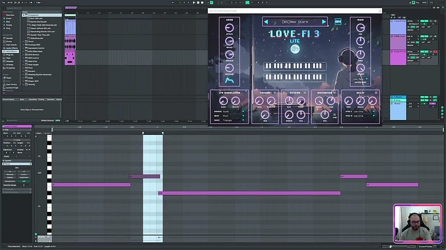Click the GM logo icon in Love-Fi
The width and height of the screenshot is (446, 250).
[x=338, y=22]
